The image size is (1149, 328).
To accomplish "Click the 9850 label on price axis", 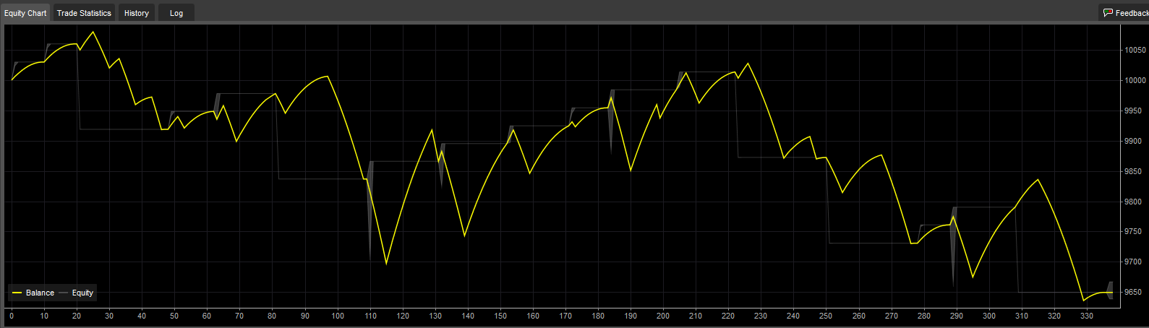I will 1132,172.
